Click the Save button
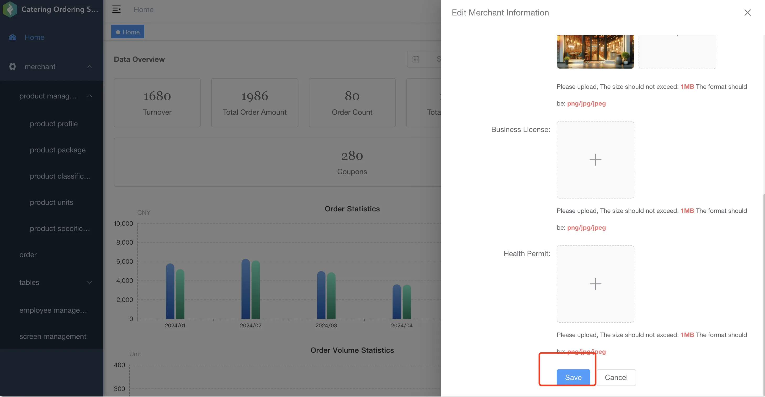765x397 pixels. (x=573, y=377)
